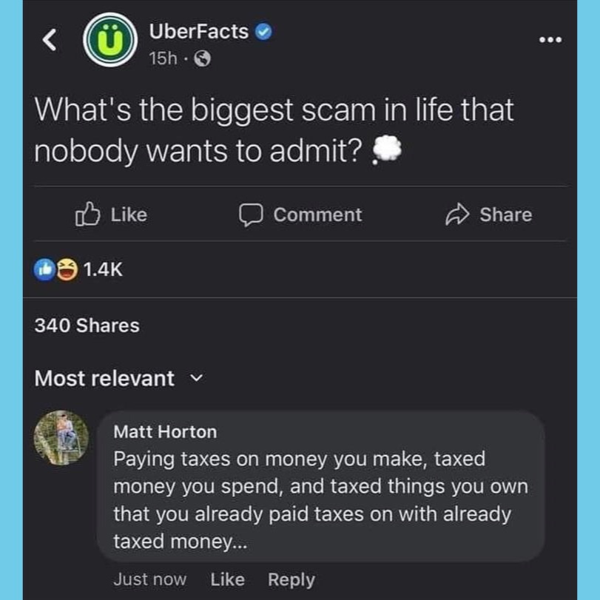
Task: Tap the Comment speech bubble icon
Action: tap(251, 215)
